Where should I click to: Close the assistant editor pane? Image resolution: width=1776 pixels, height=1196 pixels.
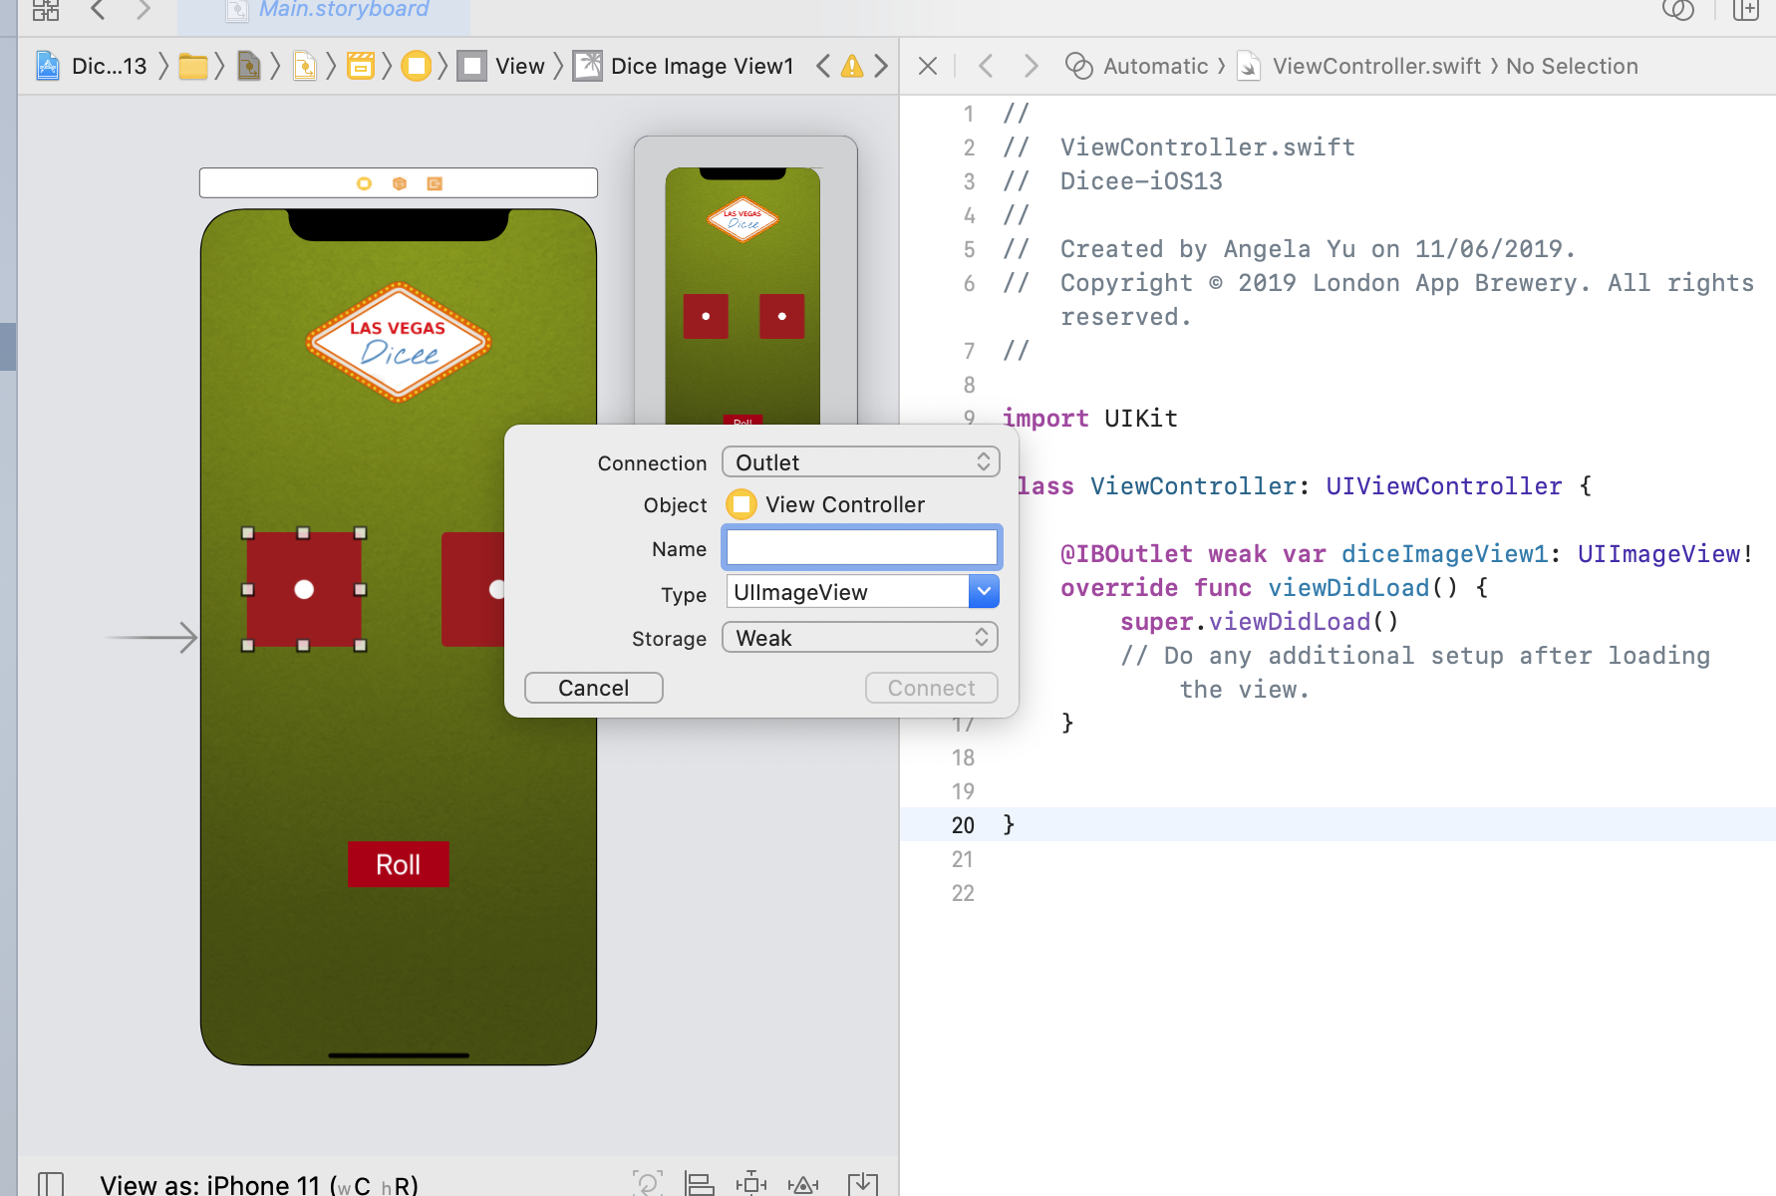click(x=927, y=67)
